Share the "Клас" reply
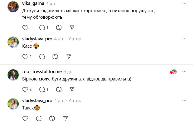This screenshot has width=193, height=123. tap(69, 57)
